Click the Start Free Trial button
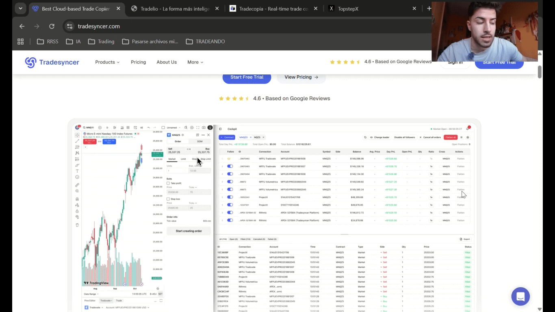Viewport: 555px width, 312px height. coord(247,77)
